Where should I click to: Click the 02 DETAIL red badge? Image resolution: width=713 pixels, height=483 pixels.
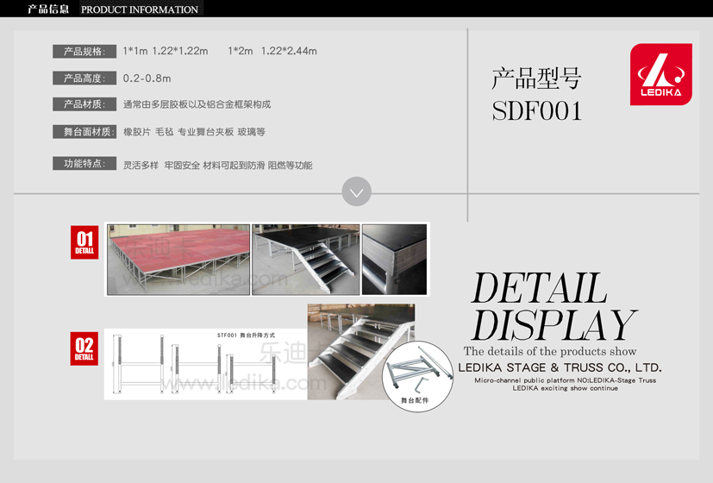tap(84, 348)
